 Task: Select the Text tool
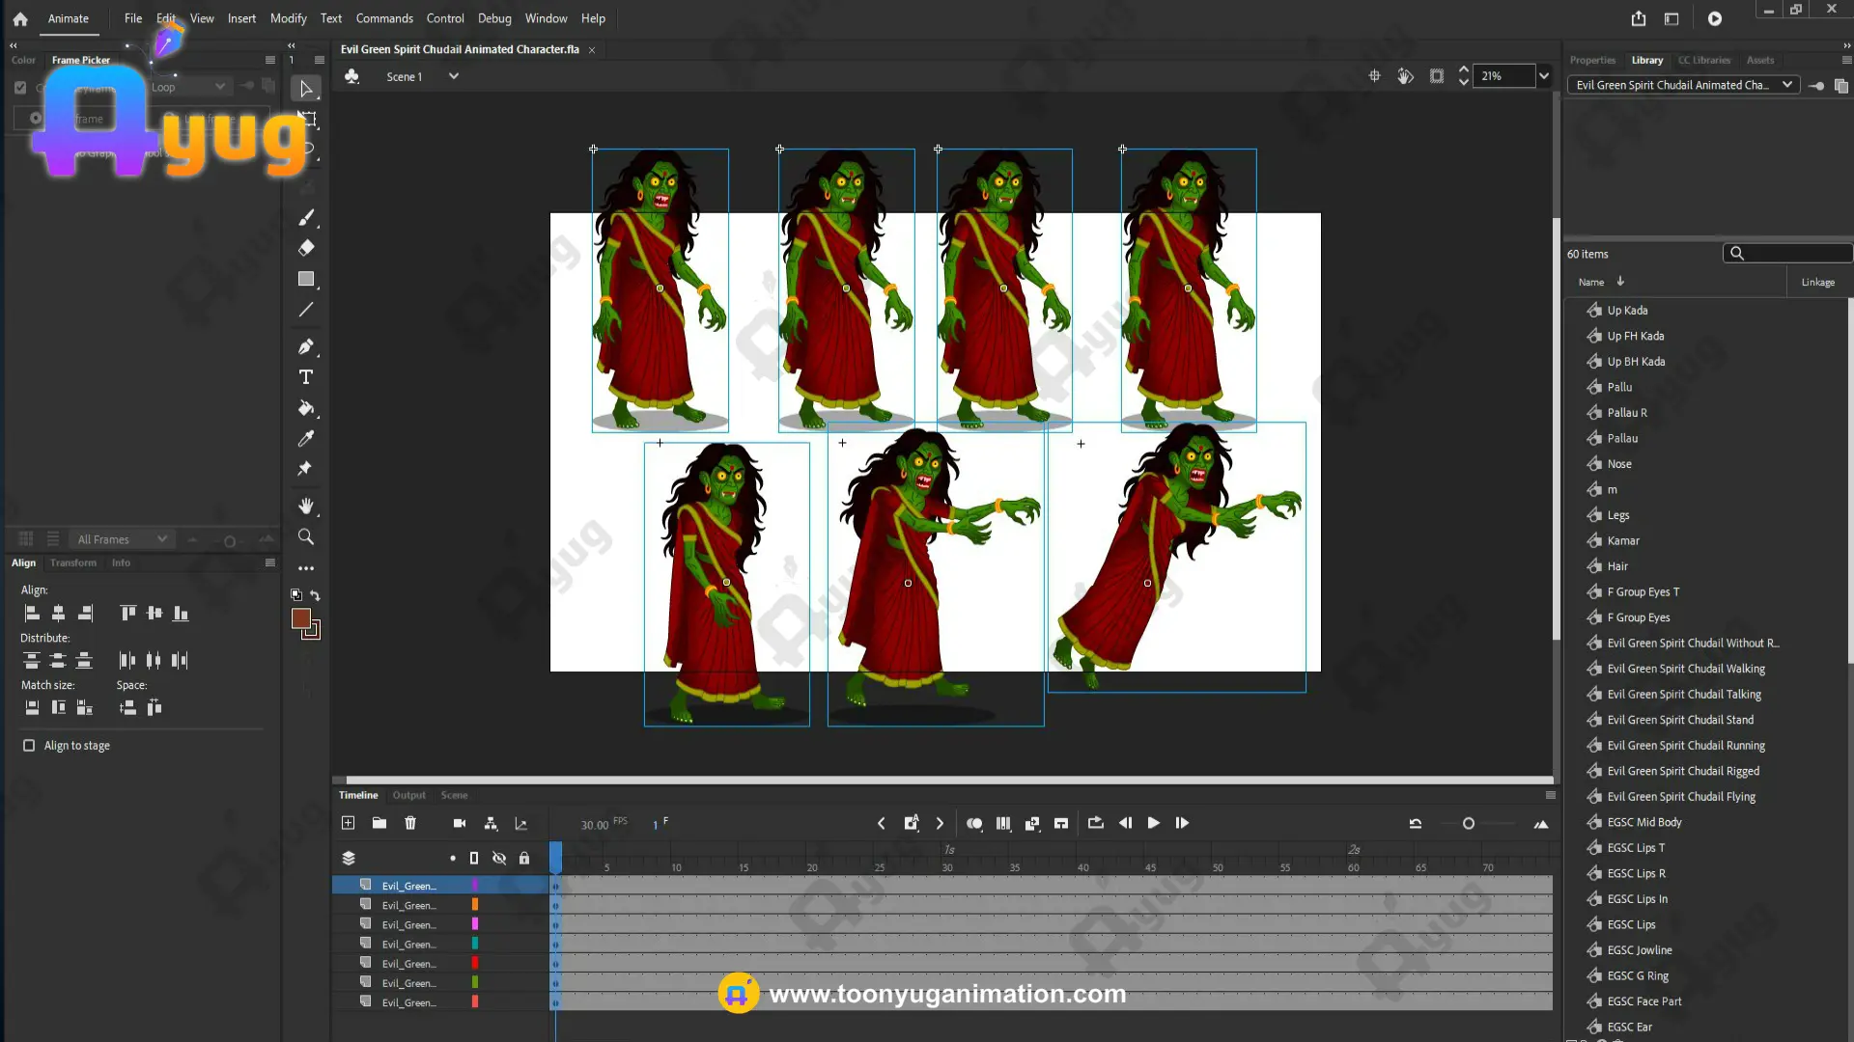[306, 377]
